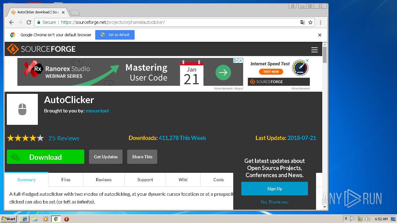Click TEST NOW in speed test ad
Screen dimensions: 397x223
point(271,72)
